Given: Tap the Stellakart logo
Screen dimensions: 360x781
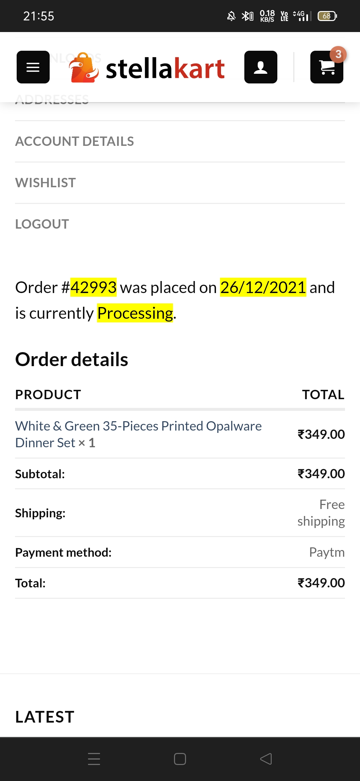Looking at the screenshot, I should [147, 68].
